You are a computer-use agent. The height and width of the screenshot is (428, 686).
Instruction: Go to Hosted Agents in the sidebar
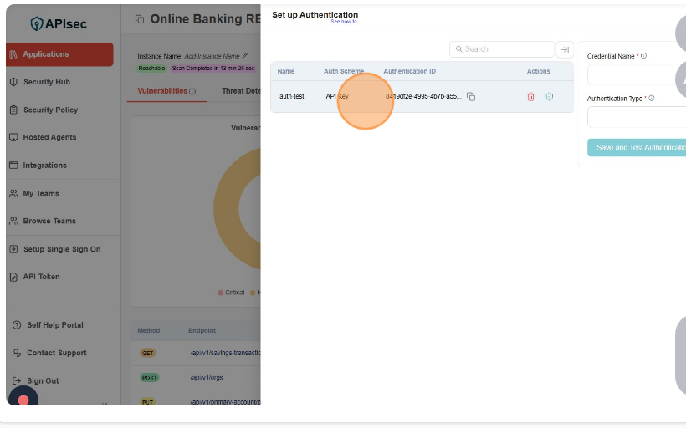[x=49, y=137]
